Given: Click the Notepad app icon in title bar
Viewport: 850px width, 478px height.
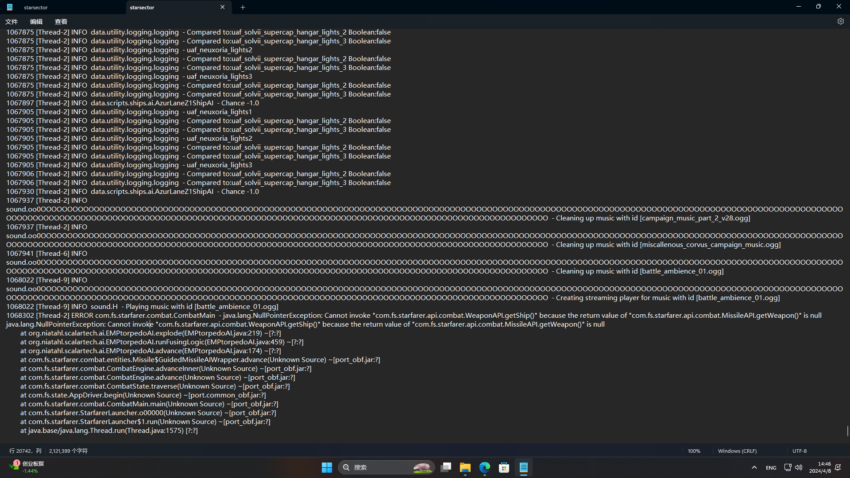Looking at the screenshot, I should [x=10, y=7].
